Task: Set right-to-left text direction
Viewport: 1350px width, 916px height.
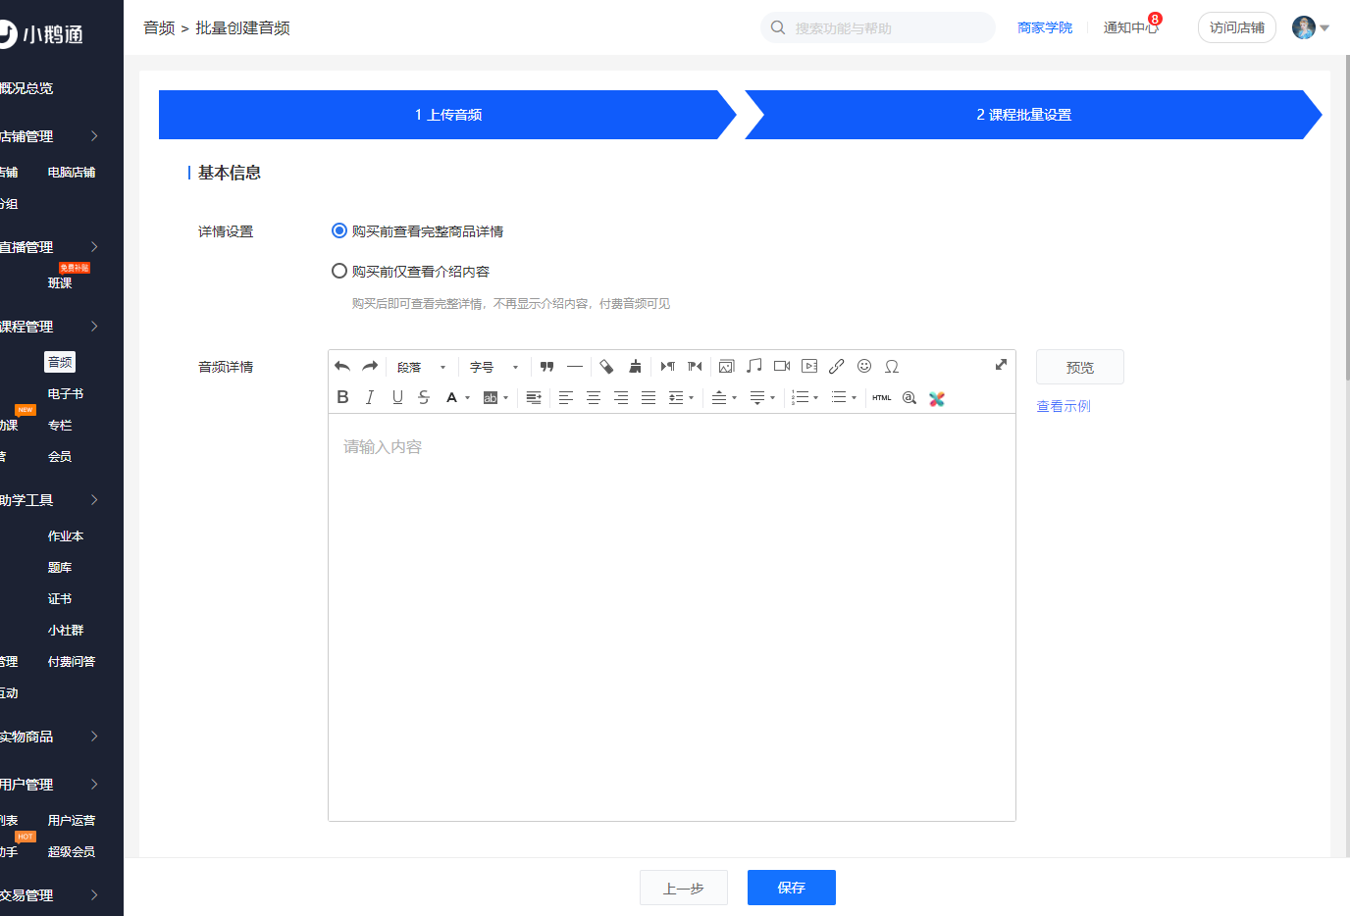Action: coord(695,367)
